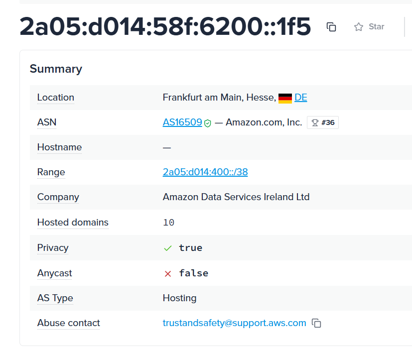The width and height of the screenshot is (412, 348).
Task: Click the German flag icon
Action: pos(285,98)
